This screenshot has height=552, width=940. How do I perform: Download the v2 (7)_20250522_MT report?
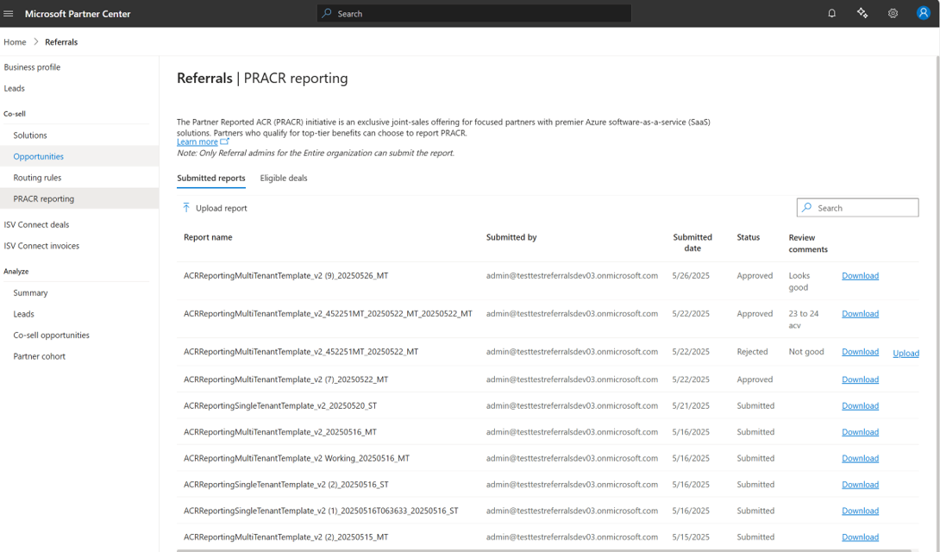point(861,379)
